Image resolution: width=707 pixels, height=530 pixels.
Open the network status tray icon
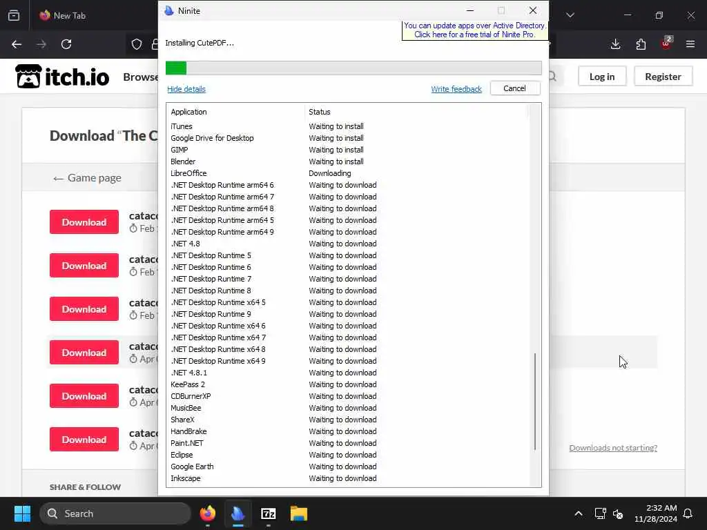[x=600, y=513]
